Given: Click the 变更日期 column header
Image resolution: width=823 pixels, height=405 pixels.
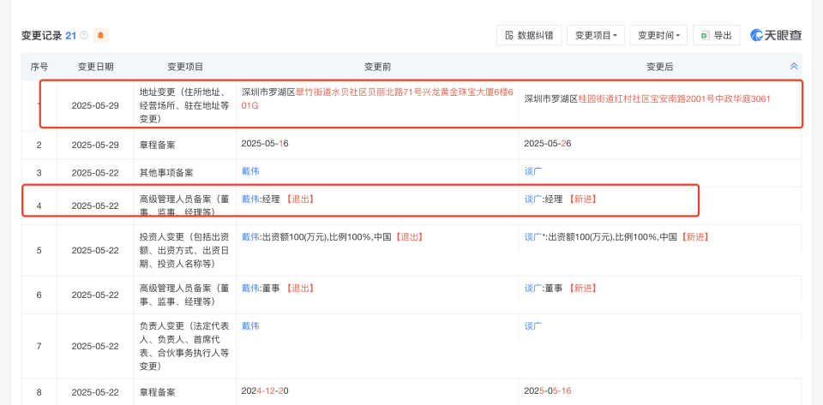Looking at the screenshot, I should click(x=95, y=67).
